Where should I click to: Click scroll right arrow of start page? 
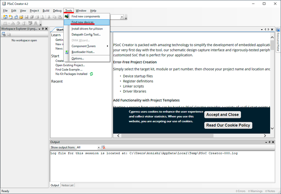click(x=265, y=136)
